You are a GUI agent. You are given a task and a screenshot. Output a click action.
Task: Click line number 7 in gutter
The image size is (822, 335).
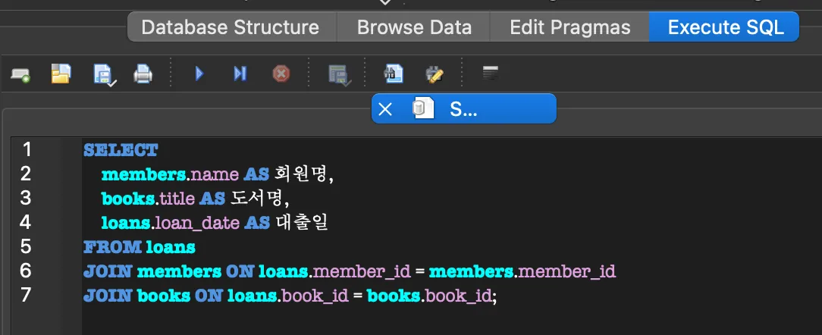[x=26, y=295]
